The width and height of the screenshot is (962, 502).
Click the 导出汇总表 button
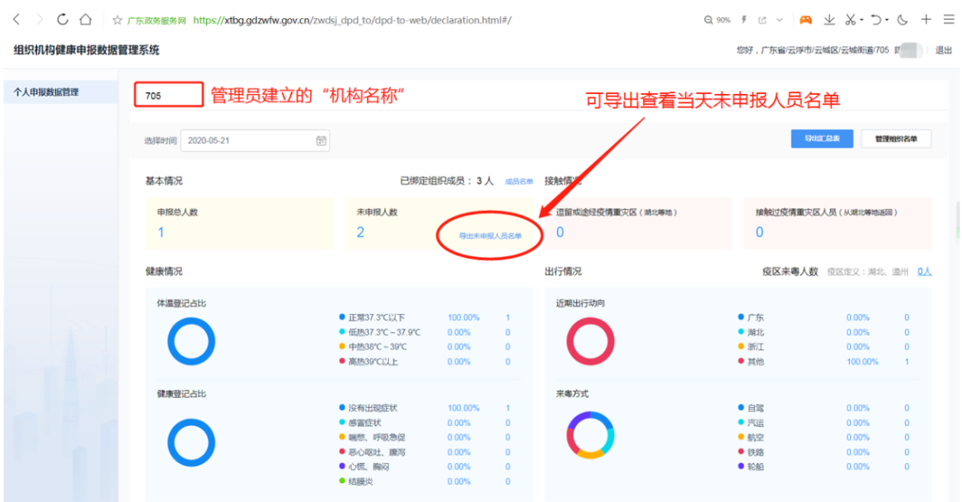[822, 139]
